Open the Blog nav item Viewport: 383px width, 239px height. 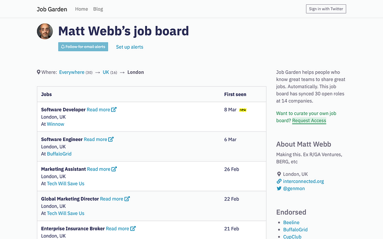coord(98,9)
